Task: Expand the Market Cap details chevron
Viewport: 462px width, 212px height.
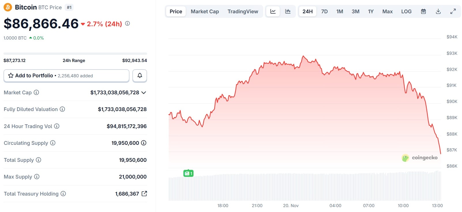Action: [144, 93]
